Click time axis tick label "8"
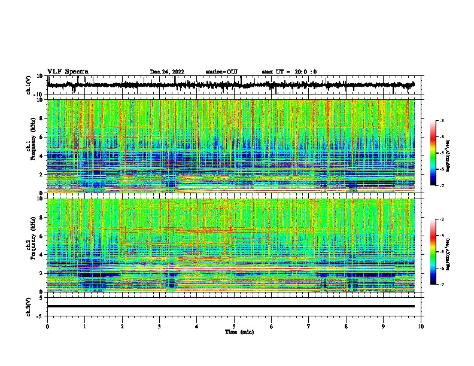The width and height of the screenshot is (474, 366). pyautogui.click(x=346, y=327)
